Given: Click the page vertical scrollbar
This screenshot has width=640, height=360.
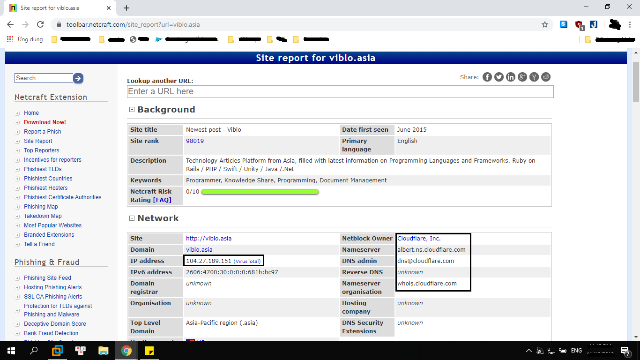Looking at the screenshot, I should (636, 82).
